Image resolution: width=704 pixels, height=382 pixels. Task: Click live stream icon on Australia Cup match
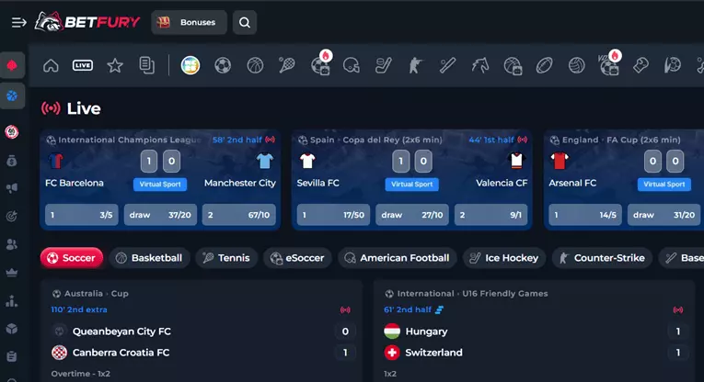click(x=345, y=309)
